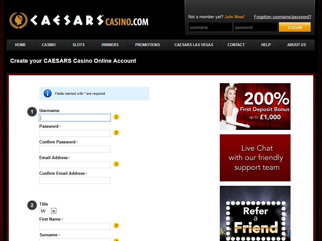Open the Promotions page from navigation
This screenshot has width=322, height=241.
(x=147, y=45)
